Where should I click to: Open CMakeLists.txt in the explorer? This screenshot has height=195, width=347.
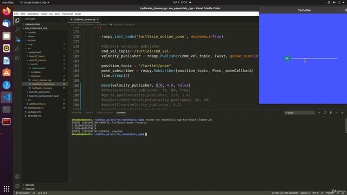pyautogui.click(x=35, y=108)
